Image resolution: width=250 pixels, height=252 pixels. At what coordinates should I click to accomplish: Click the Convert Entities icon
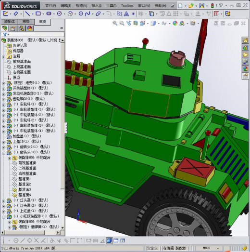tap(151, 13)
